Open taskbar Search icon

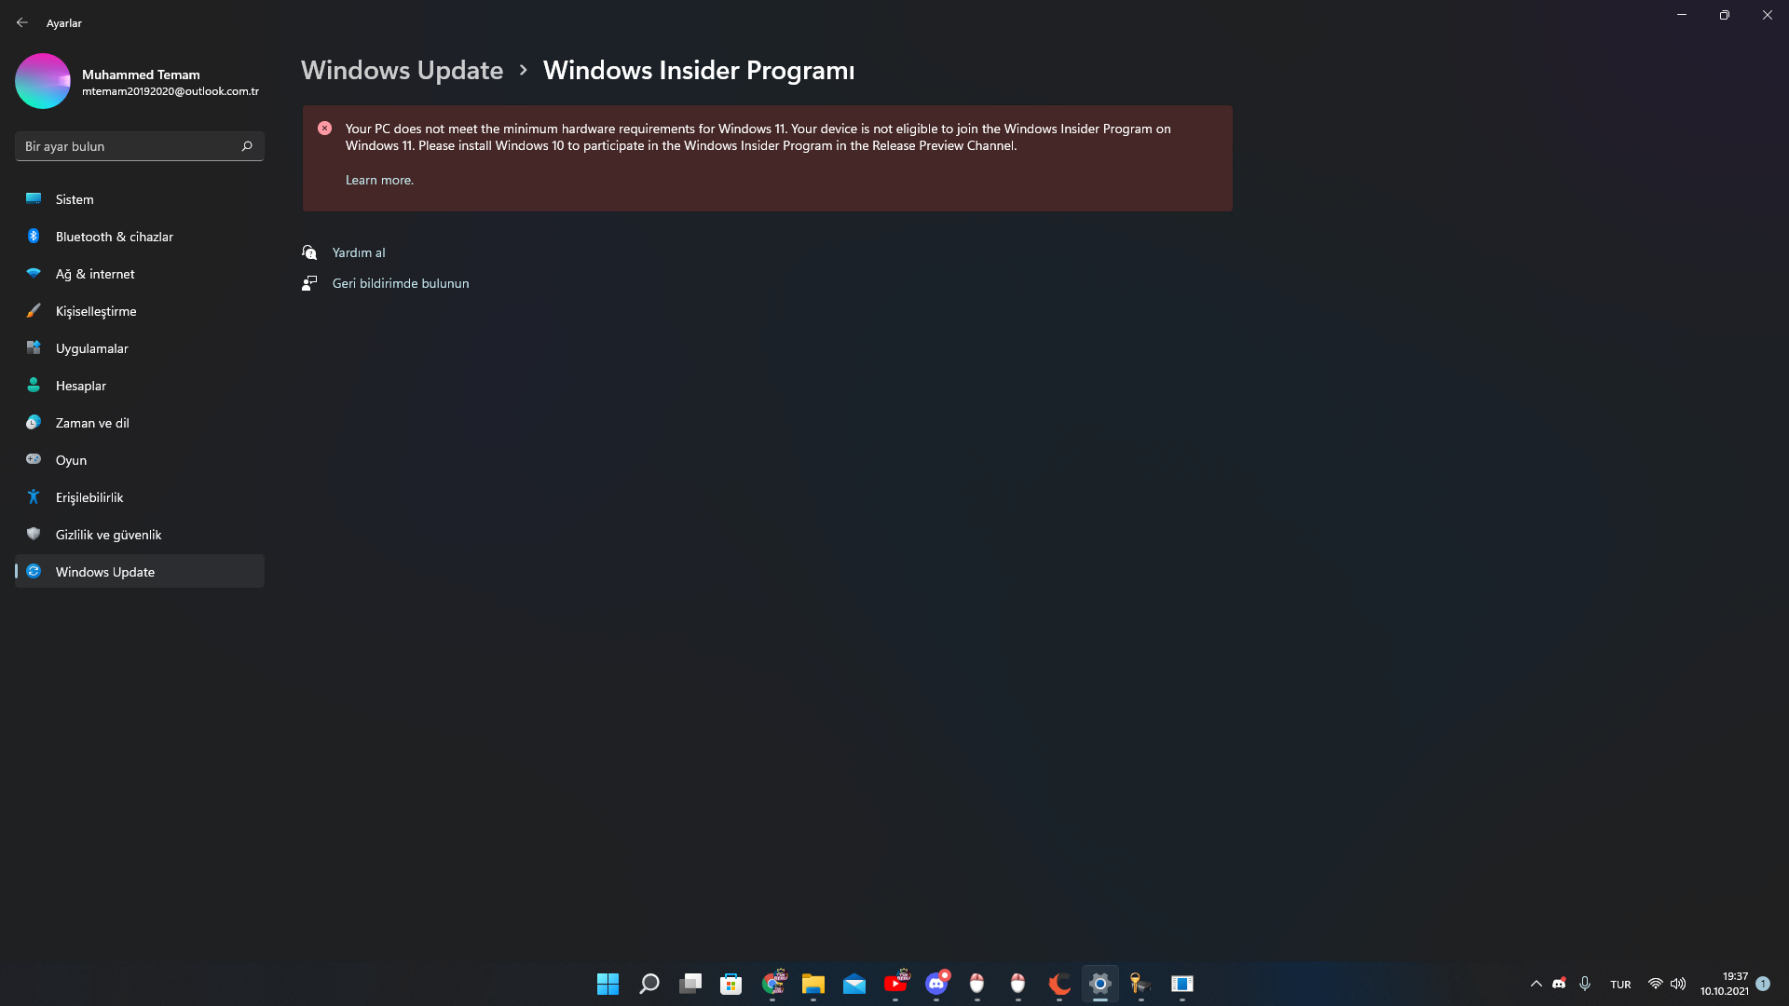(x=649, y=984)
